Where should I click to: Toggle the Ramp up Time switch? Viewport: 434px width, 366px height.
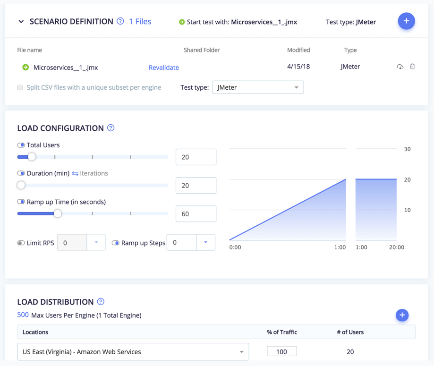(x=21, y=202)
